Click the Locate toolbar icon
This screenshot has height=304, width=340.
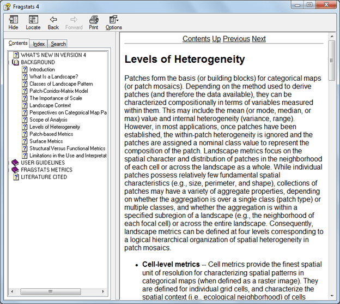(x=33, y=22)
